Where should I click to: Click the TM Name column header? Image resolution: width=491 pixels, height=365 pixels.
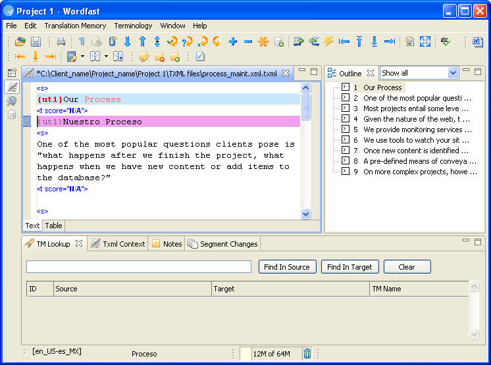coord(419,289)
